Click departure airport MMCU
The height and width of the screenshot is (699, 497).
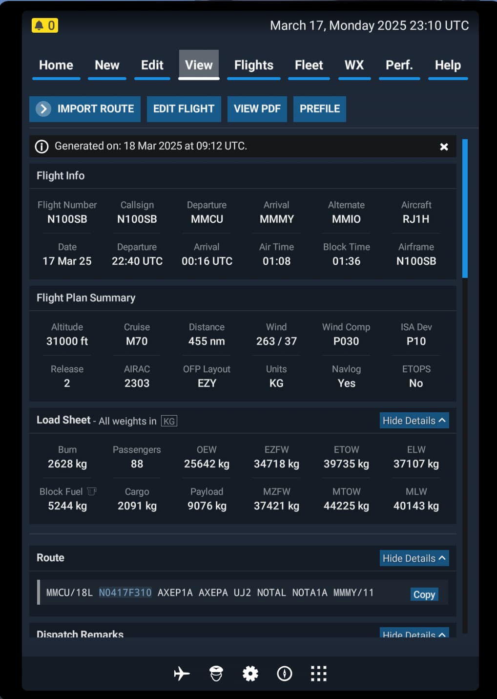(207, 219)
